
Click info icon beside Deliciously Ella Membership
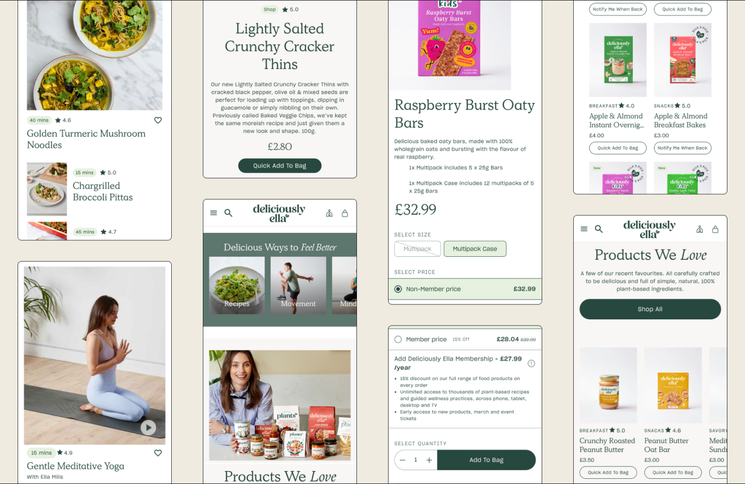[x=531, y=363]
